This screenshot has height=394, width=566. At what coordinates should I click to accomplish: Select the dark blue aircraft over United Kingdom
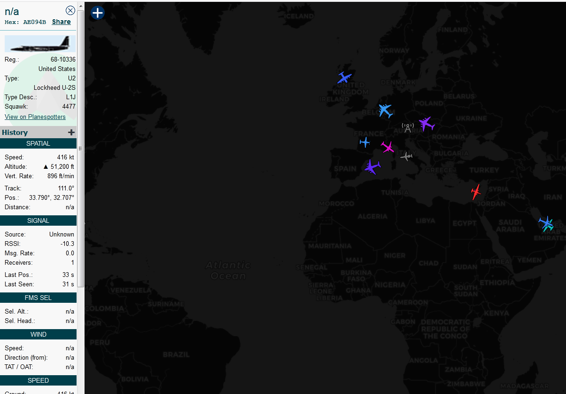click(x=344, y=78)
